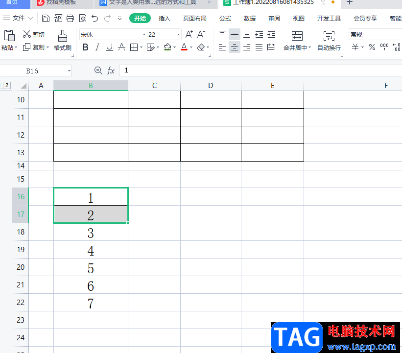Click the strikethrough text effect icon

[x=121, y=47]
